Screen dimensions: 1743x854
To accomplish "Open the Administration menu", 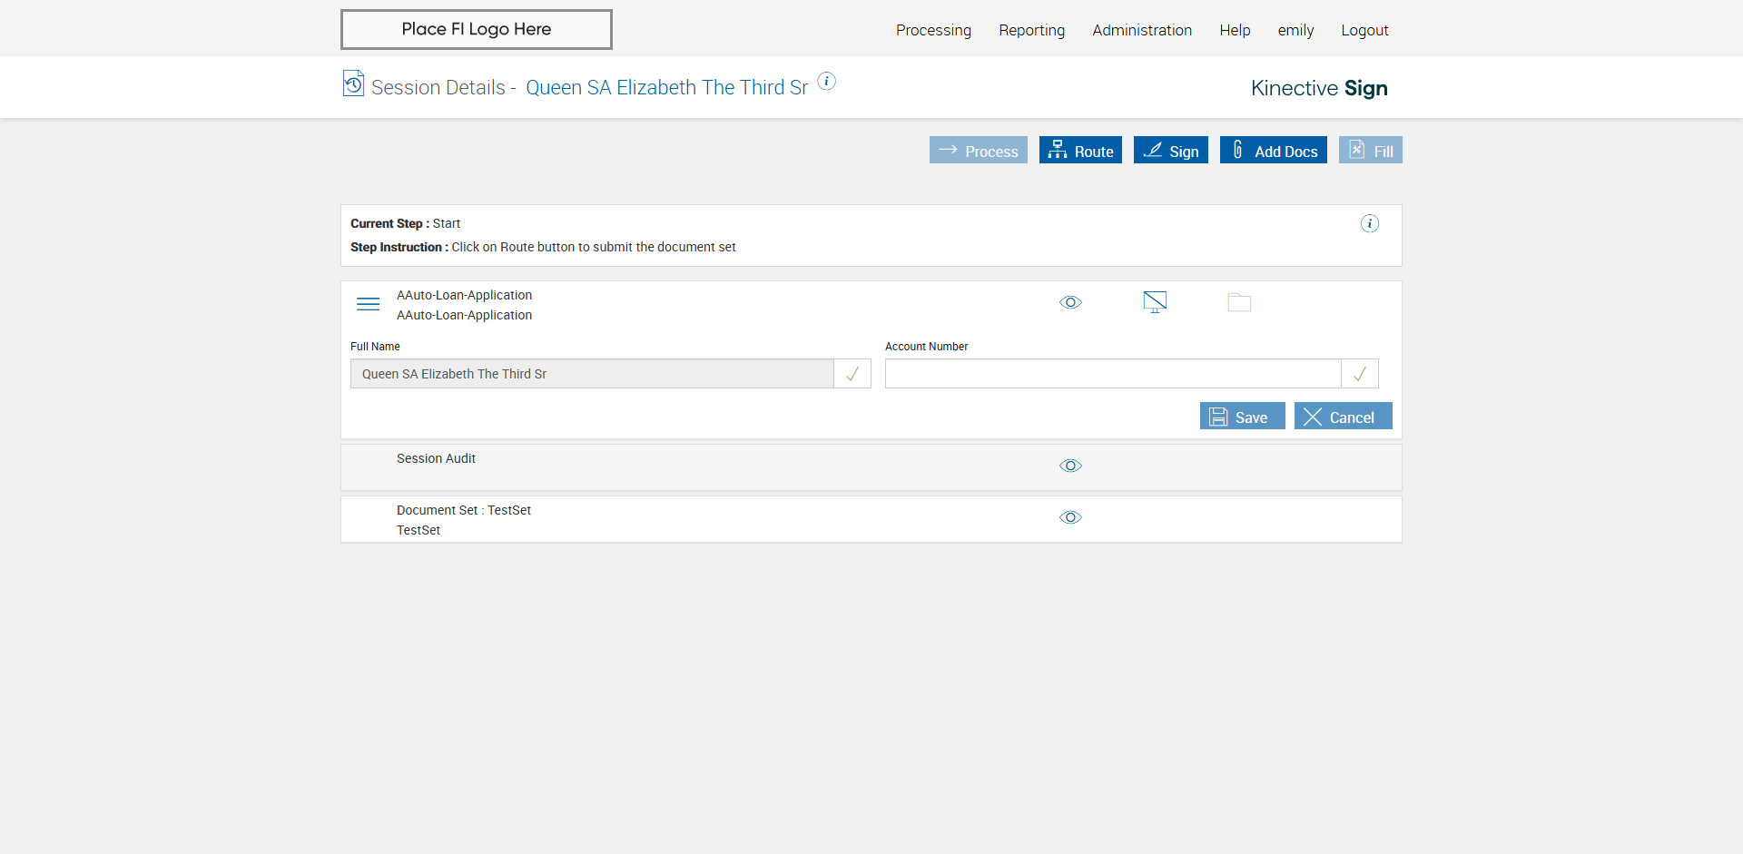I will tap(1142, 30).
